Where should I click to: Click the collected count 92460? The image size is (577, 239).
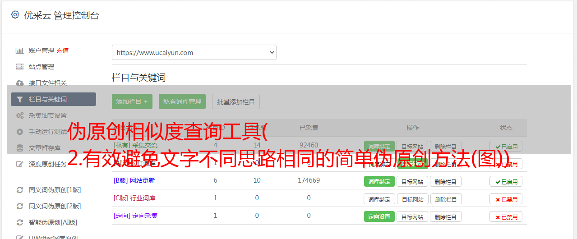(x=309, y=145)
